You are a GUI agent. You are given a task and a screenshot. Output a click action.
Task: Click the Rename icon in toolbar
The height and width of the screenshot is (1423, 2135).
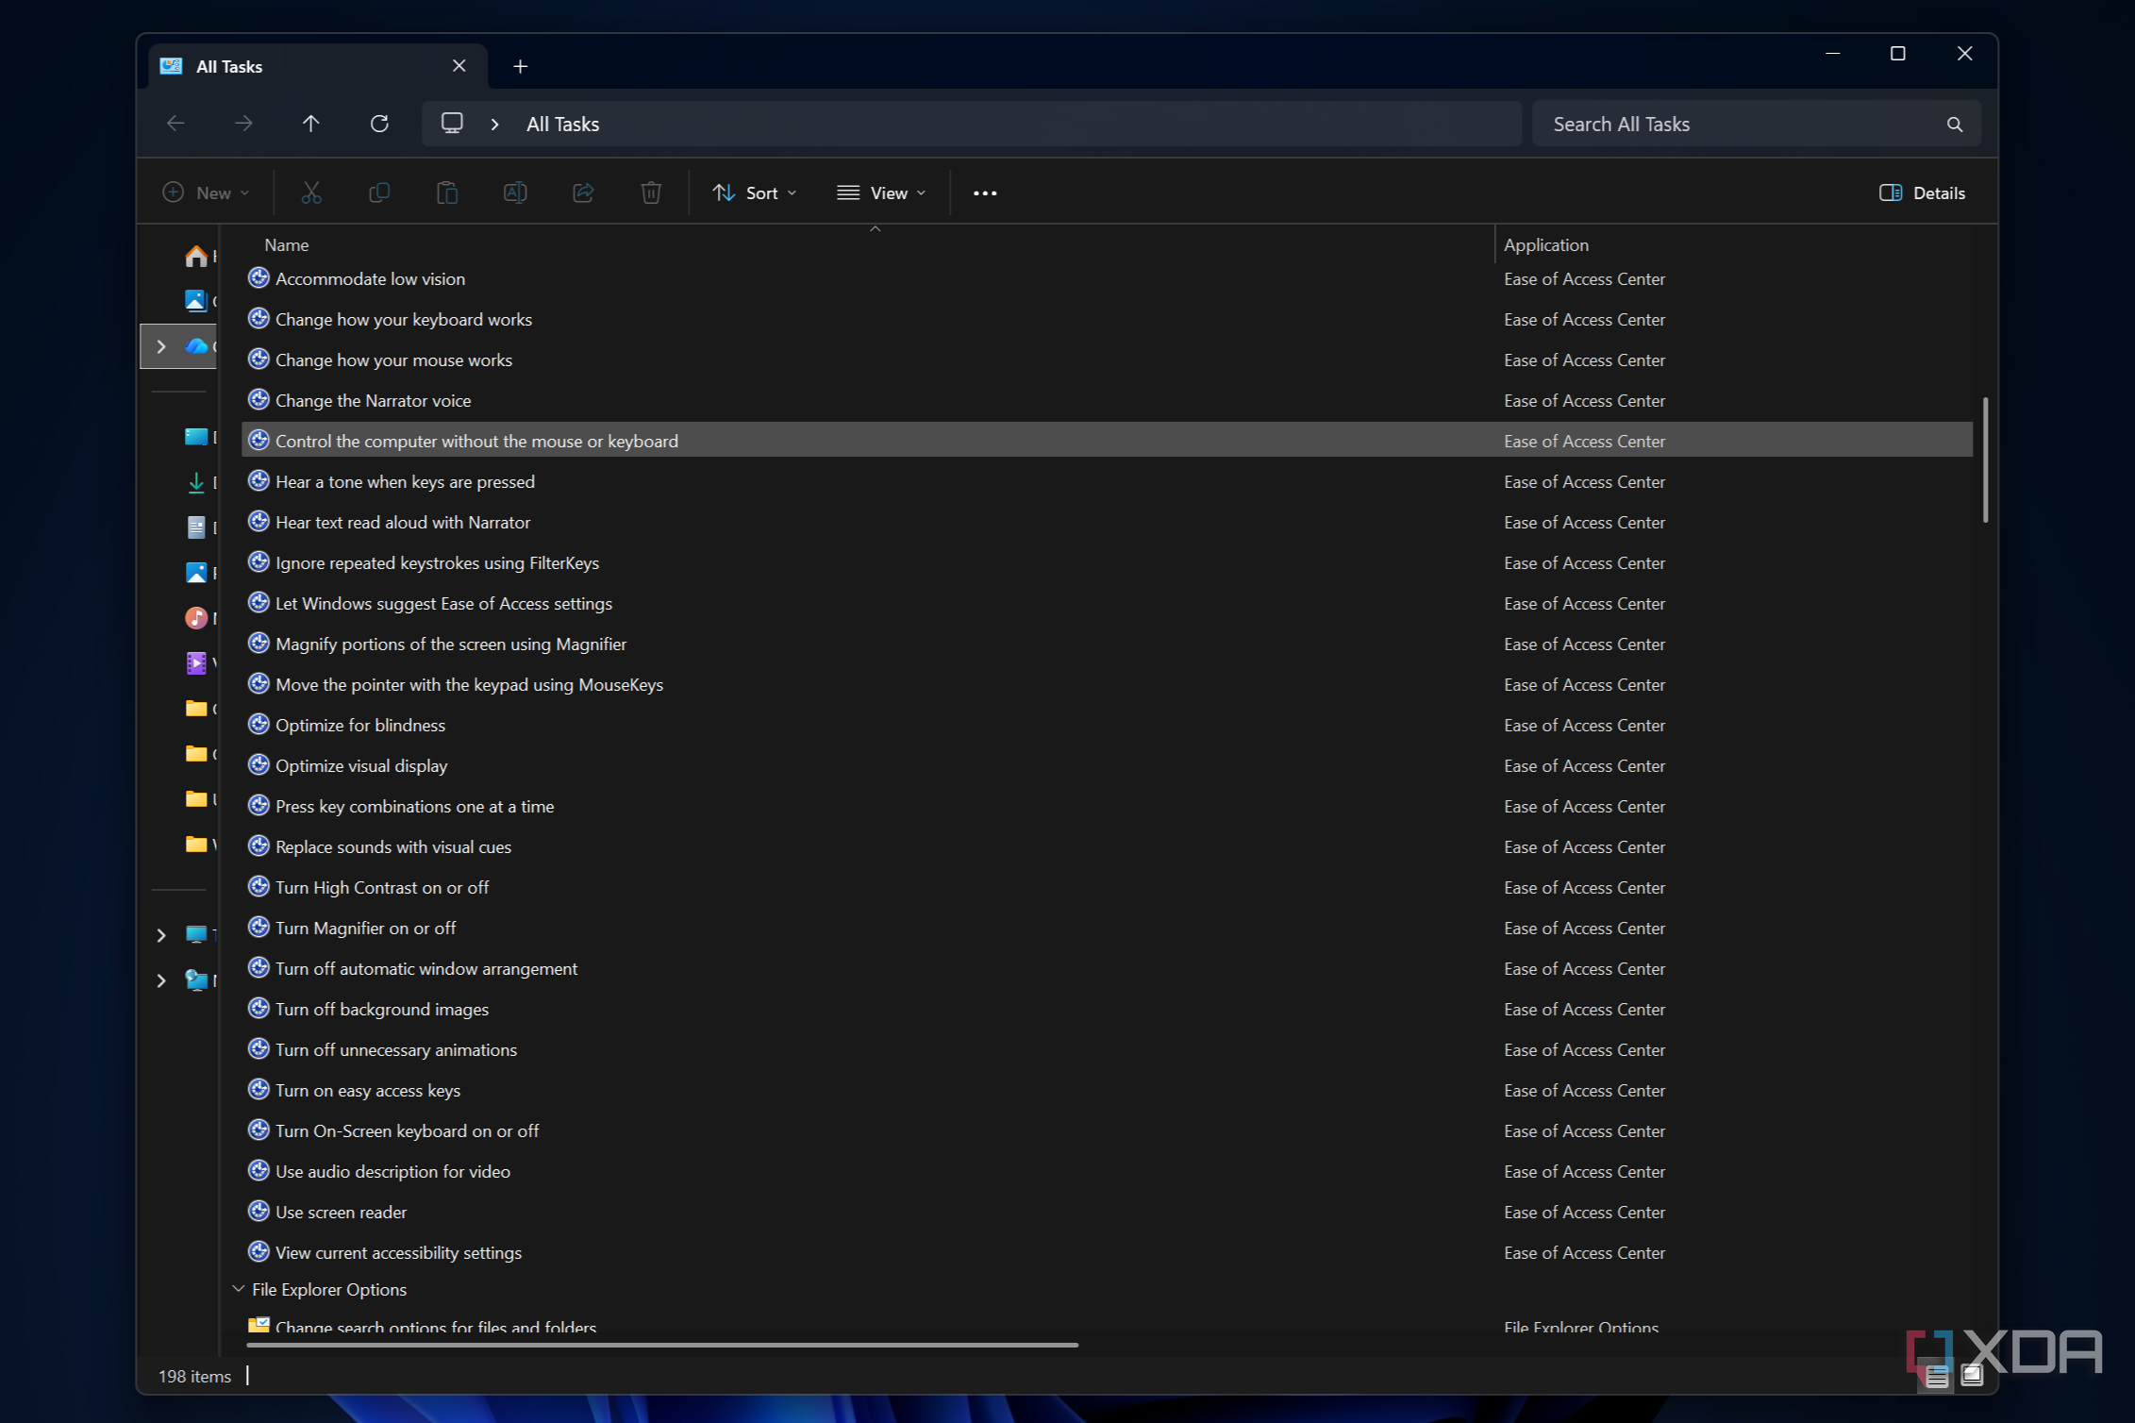tap(515, 193)
